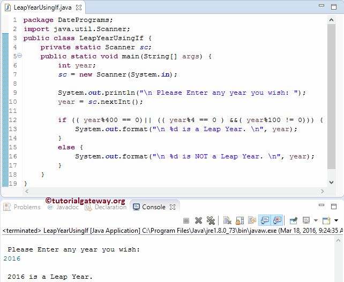Click the Console tab monitor icon
344x282 pixels.
pyautogui.click(x=136, y=207)
